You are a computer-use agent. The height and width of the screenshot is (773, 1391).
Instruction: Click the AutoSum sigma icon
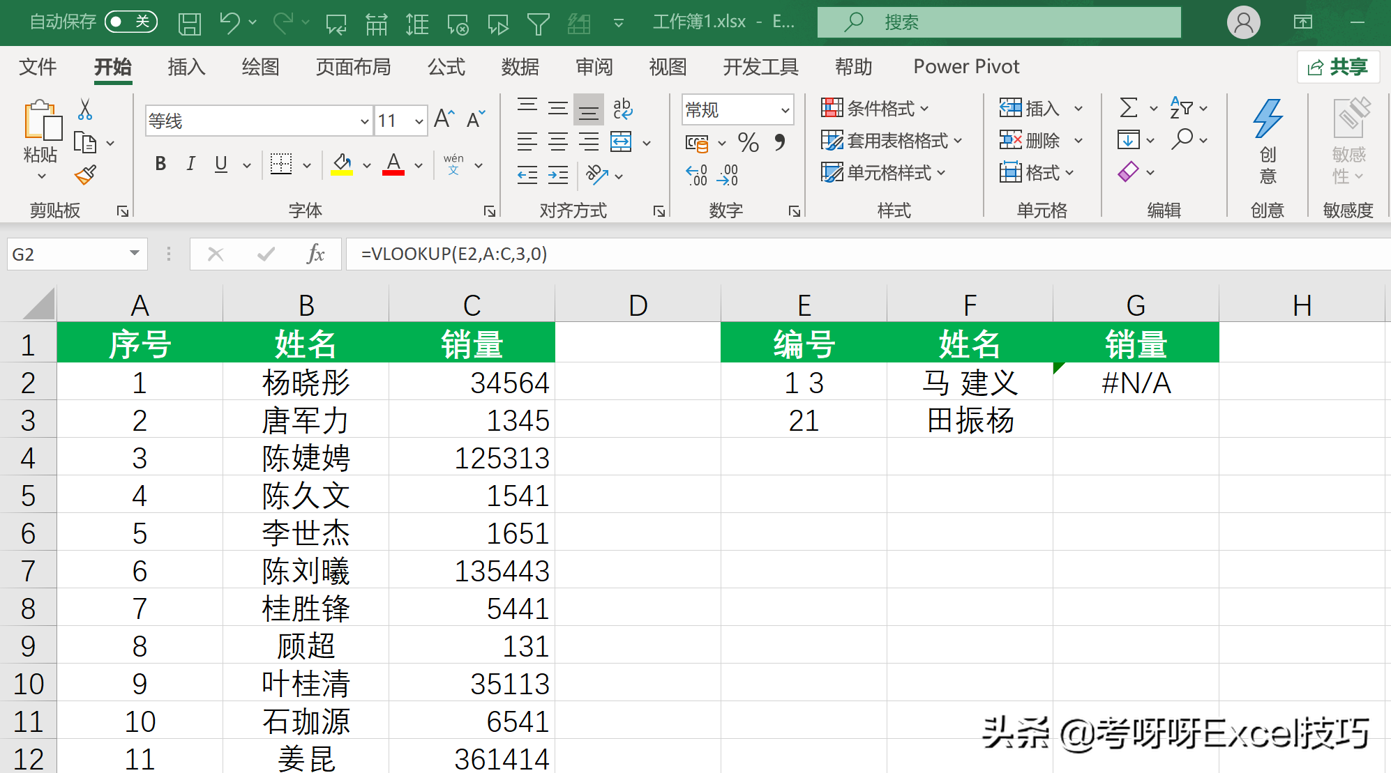1128,108
